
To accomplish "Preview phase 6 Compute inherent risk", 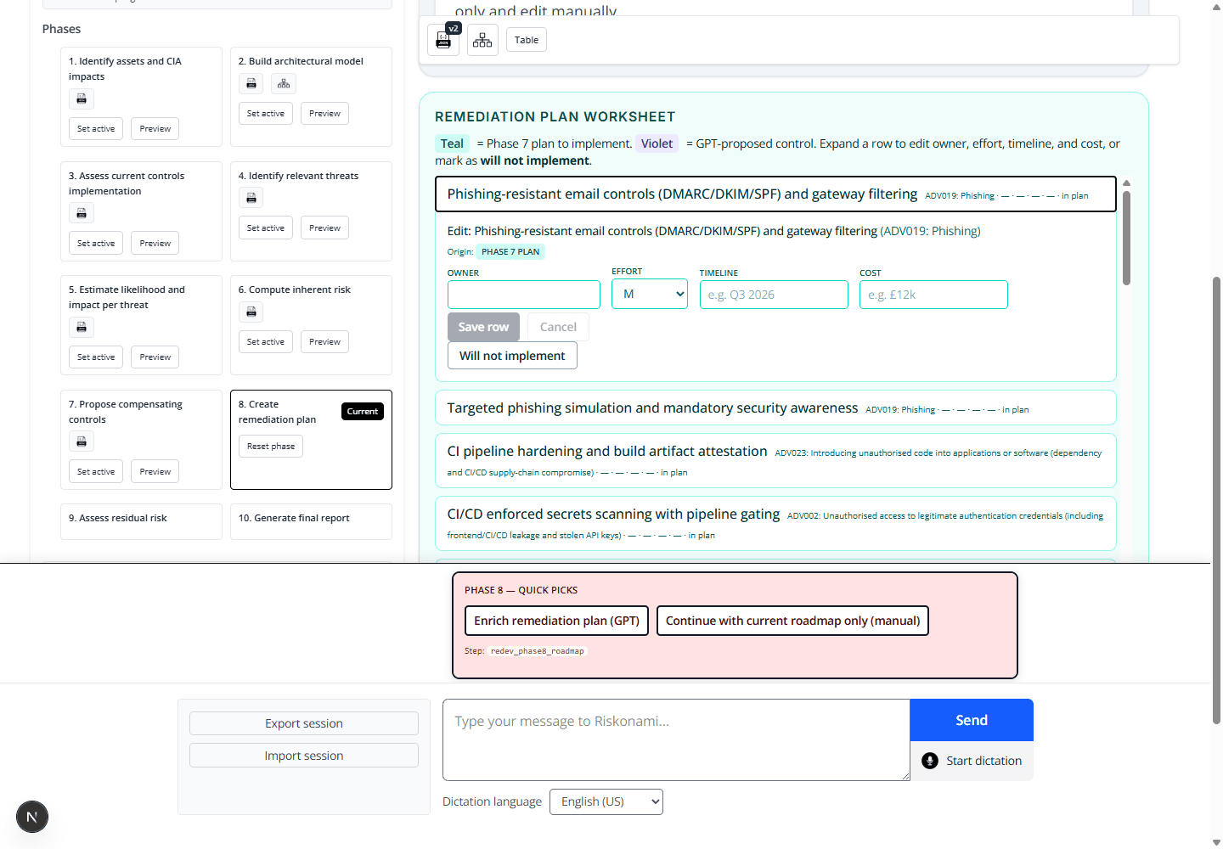I will pos(325,342).
